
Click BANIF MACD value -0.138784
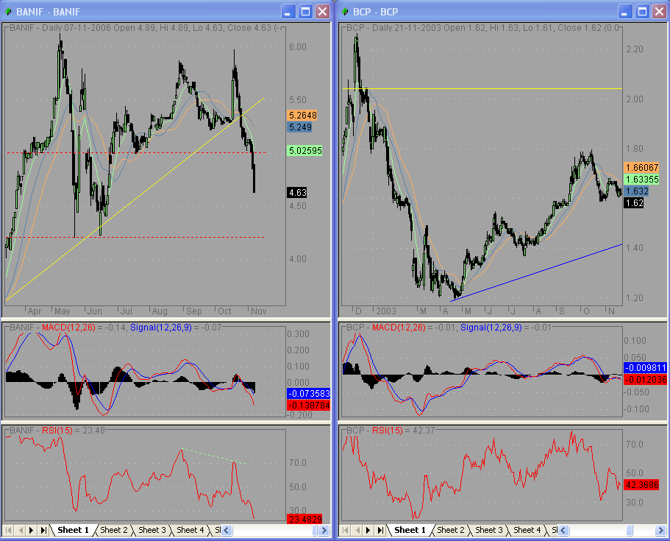[308, 406]
